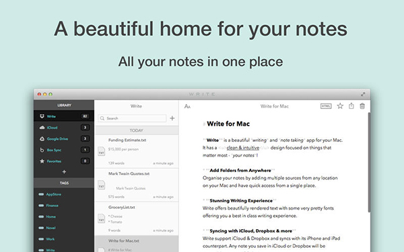Click the editor vertical scrollbar
The height and width of the screenshot is (252, 404).
[369, 162]
